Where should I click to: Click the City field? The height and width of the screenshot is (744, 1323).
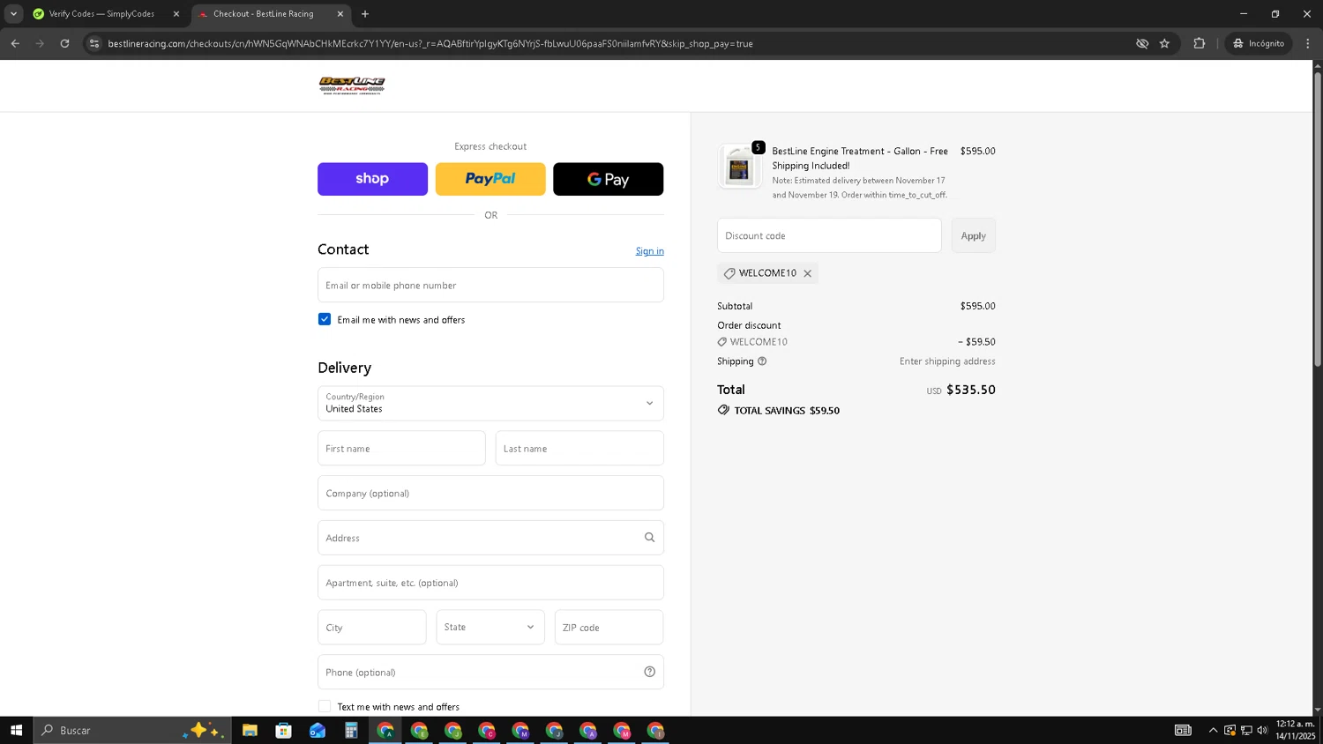coord(372,627)
